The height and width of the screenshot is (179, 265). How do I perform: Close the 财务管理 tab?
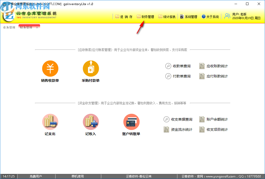click(x=37, y=27)
